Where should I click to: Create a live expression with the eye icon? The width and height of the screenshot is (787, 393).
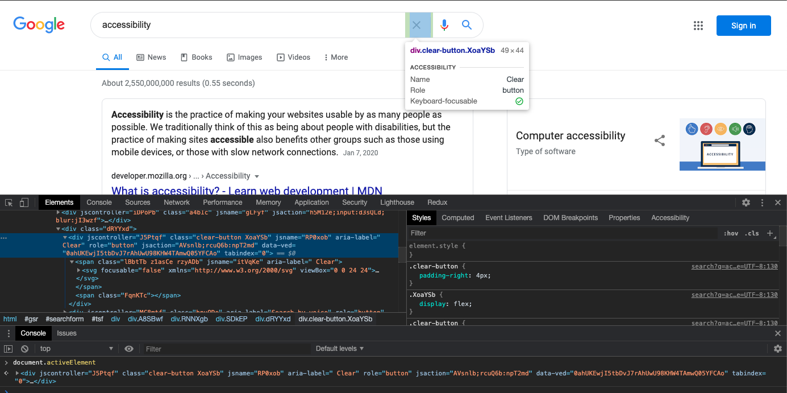129,349
